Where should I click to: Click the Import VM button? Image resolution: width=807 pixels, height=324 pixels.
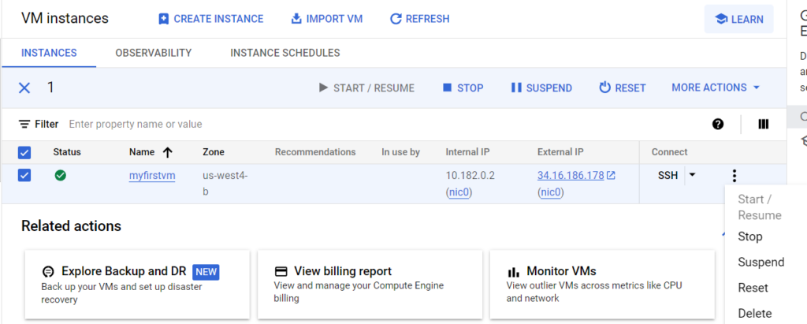coord(327,19)
